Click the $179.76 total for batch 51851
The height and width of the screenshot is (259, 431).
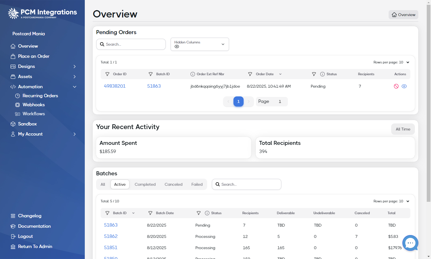coord(395,248)
